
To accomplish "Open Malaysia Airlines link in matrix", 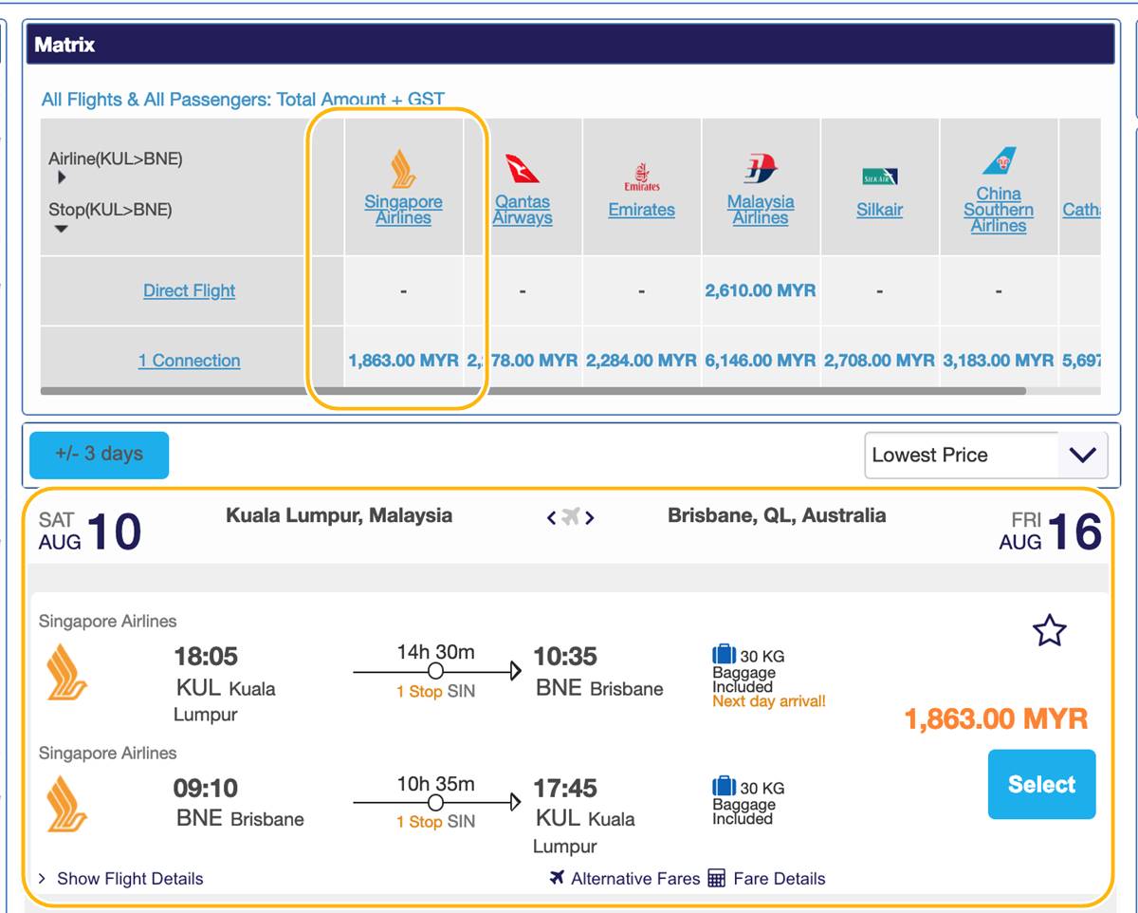I will tap(761, 210).
